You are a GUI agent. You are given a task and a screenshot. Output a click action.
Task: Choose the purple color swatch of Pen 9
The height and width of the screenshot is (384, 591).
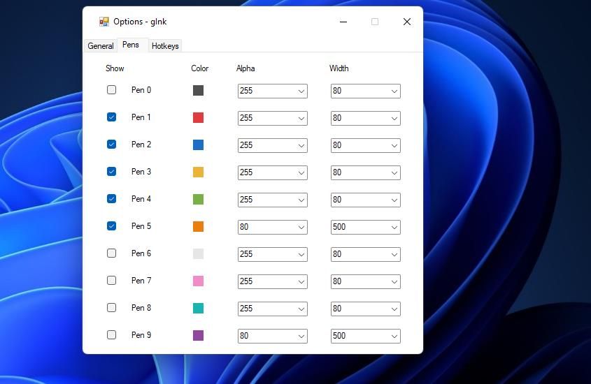[198, 336]
